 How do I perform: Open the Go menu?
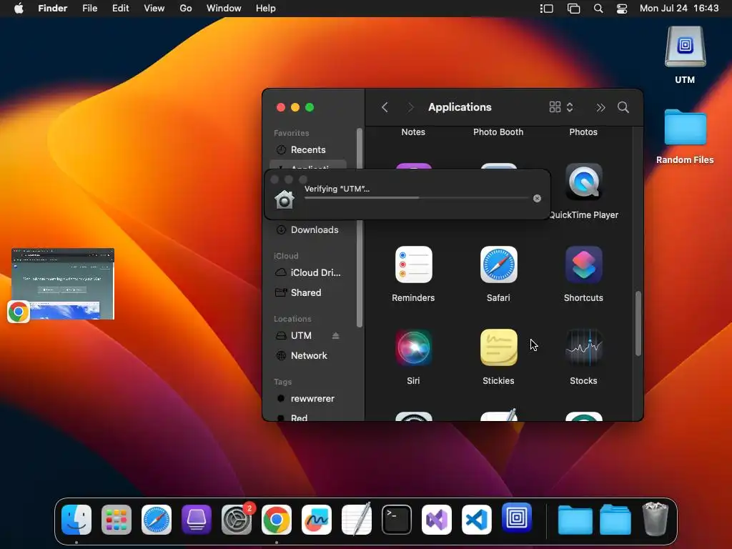pos(186,9)
